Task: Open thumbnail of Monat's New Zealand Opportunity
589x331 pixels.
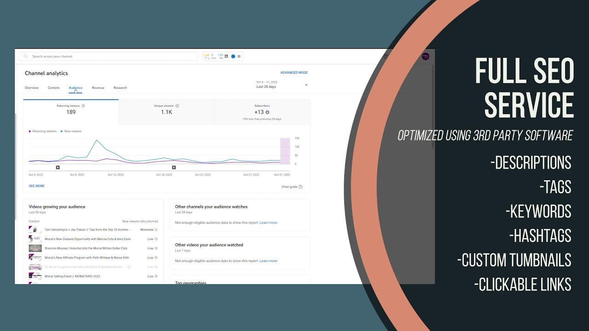Action: coord(35,239)
